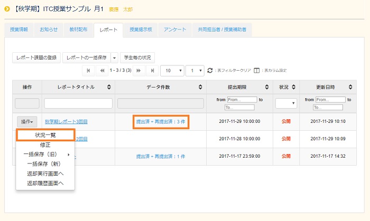
Task: Open the table column settings icon
Action: pyautogui.click(x=256, y=70)
